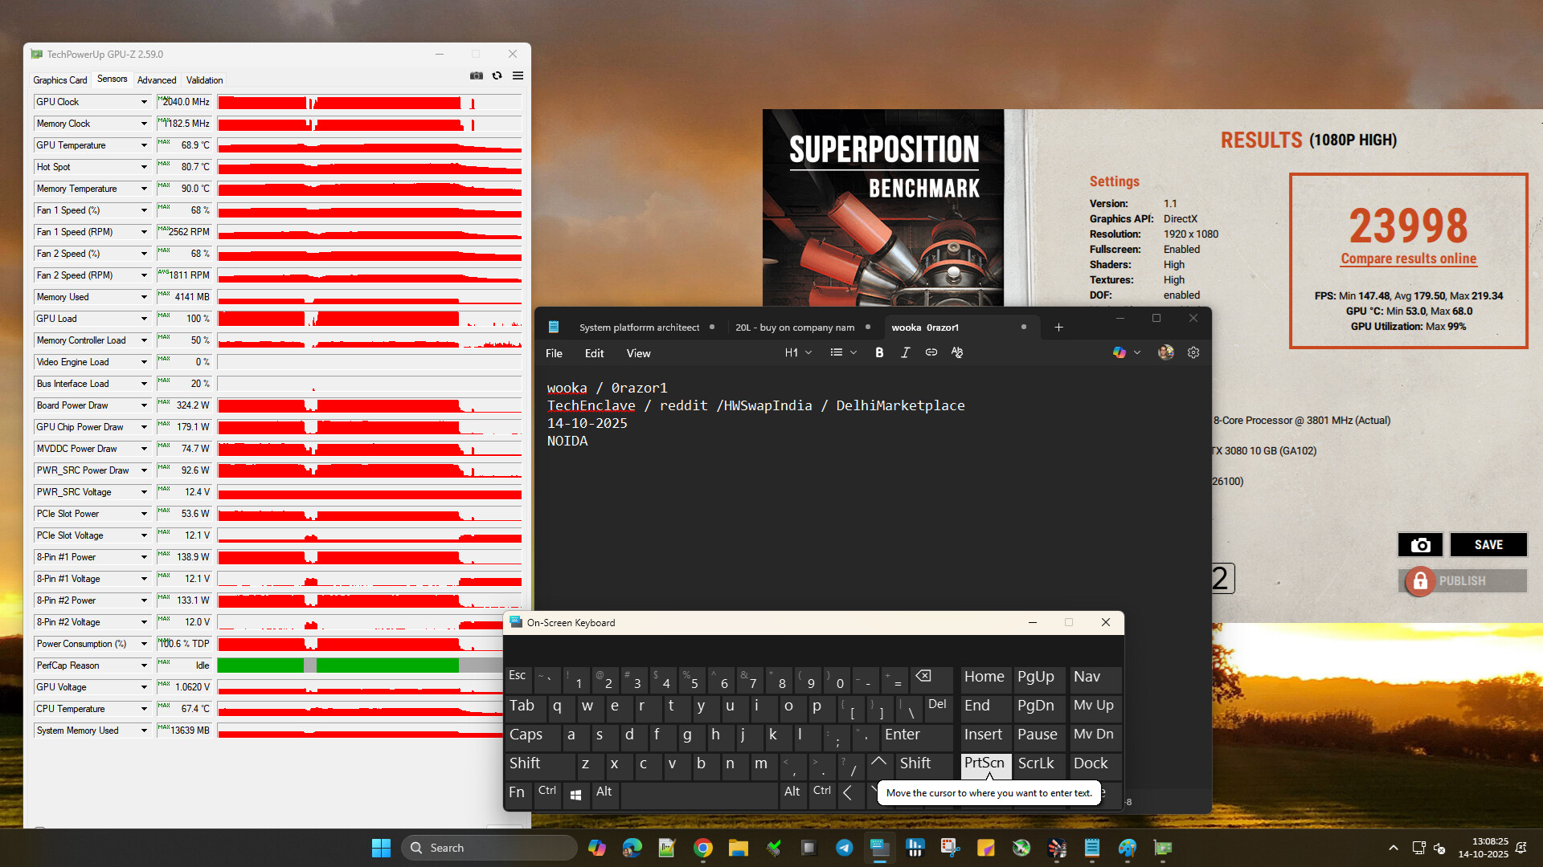Click GPU-Z screenshot camera icon
Screen dimensions: 1543x867
click(477, 75)
